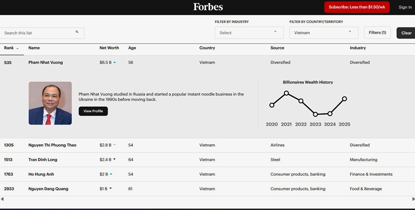Click the Search this list field
Screen dimensions: 415x210
click(42, 33)
